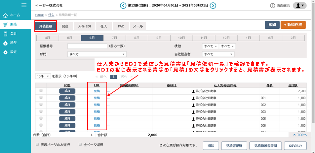Open the ホーム home icon in sidebar

[5, 15]
